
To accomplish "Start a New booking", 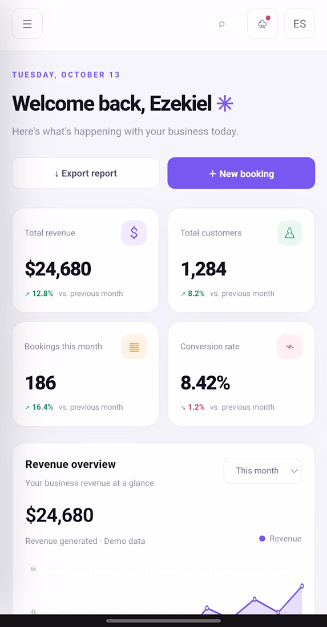I will click(x=241, y=173).
